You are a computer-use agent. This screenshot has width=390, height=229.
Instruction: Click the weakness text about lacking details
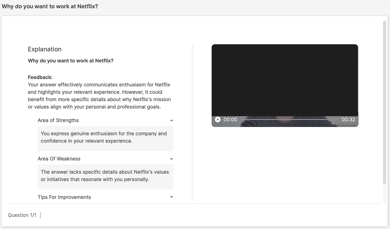(x=105, y=176)
